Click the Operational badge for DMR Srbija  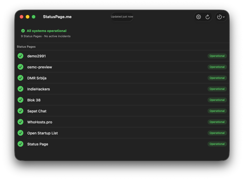(217, 78)
